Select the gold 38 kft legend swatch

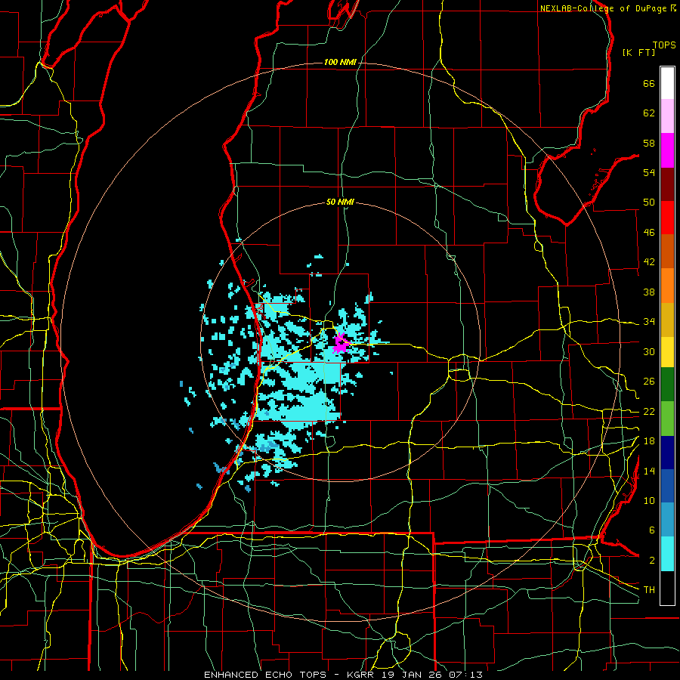click(667, 320)
